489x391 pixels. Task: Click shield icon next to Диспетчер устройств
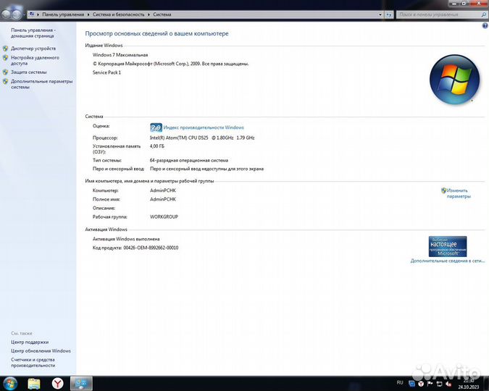click(x=5, y=49)
